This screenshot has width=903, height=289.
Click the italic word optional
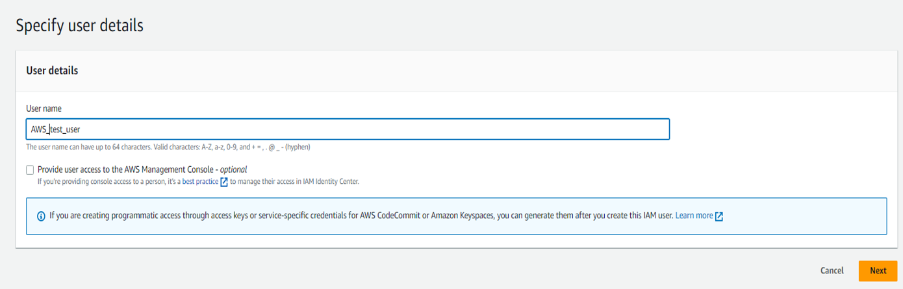[233, 170]
